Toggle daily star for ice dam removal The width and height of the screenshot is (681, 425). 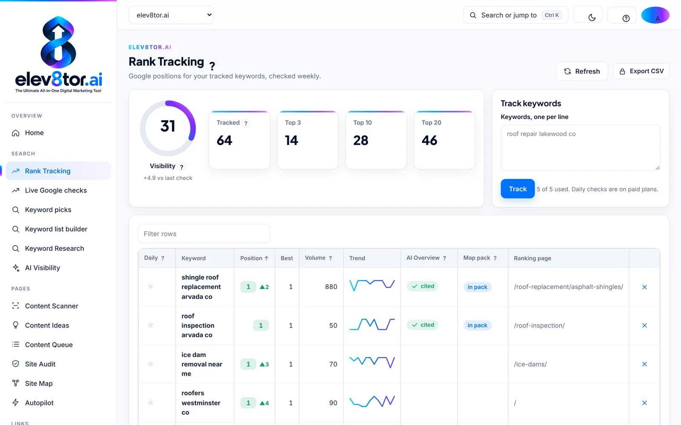click(151, 364)
